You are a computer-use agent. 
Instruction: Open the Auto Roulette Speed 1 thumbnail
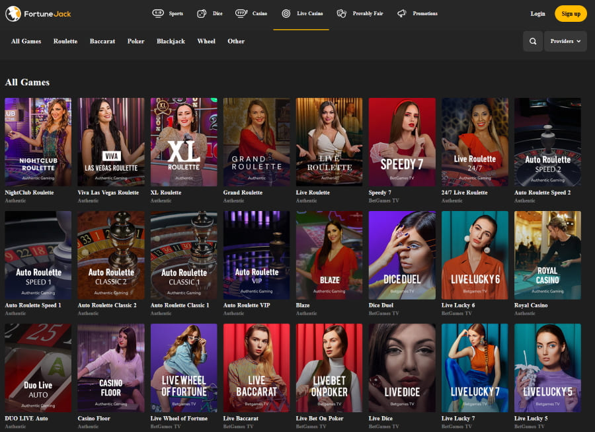coord(38,255)
